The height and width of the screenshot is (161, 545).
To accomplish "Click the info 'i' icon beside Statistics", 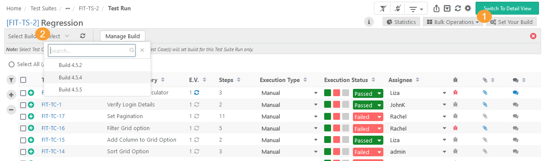I will (369, 22).
